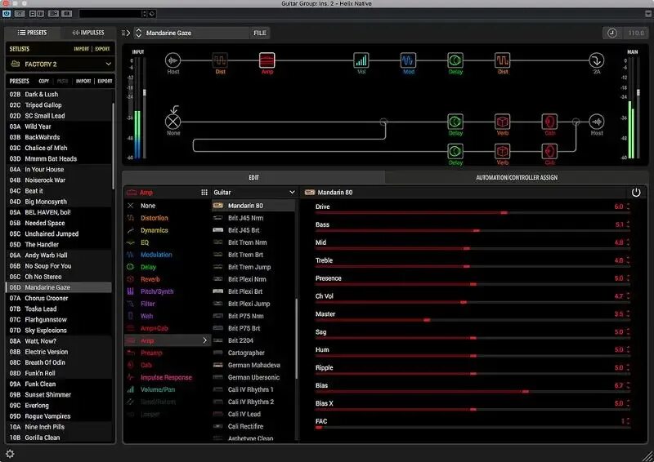Click the Treble slider track
654x462 pixels.
point(473,267)
